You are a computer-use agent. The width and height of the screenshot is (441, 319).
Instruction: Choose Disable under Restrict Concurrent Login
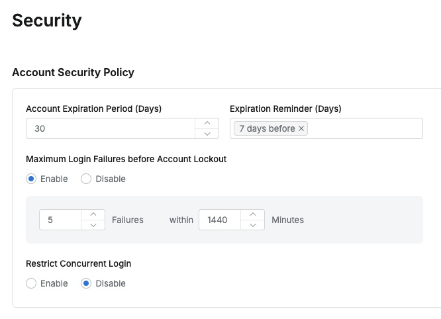[86, 283]
